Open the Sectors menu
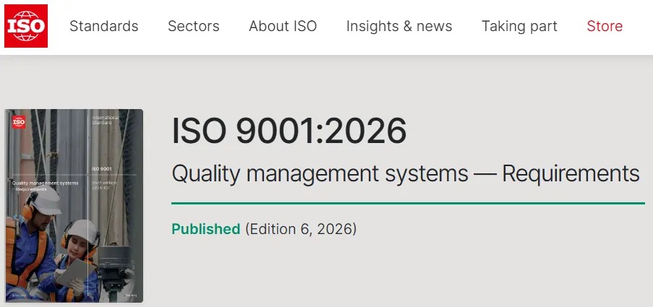Viewport: 653px width, 307px height. tap(194, 26)
